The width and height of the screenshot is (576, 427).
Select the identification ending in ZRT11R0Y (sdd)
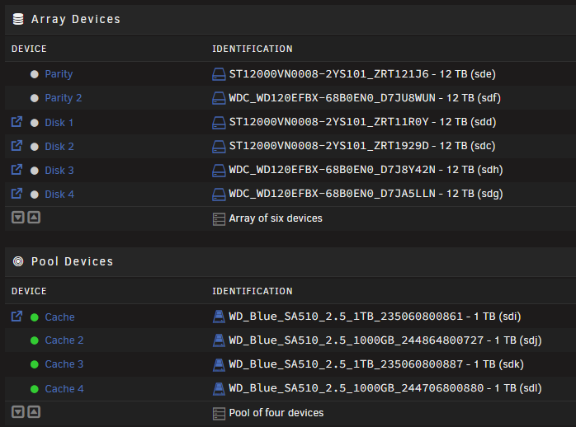tap(362, 122)
